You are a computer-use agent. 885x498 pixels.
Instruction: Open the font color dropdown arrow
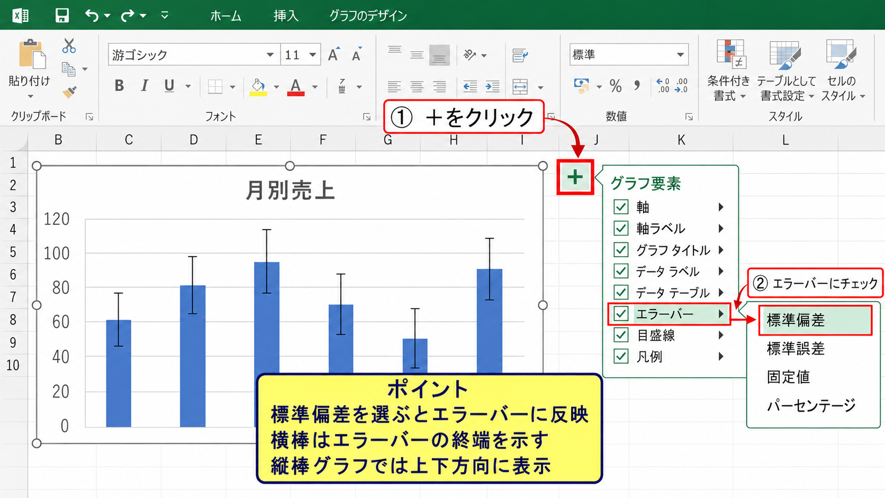point(315,87)
